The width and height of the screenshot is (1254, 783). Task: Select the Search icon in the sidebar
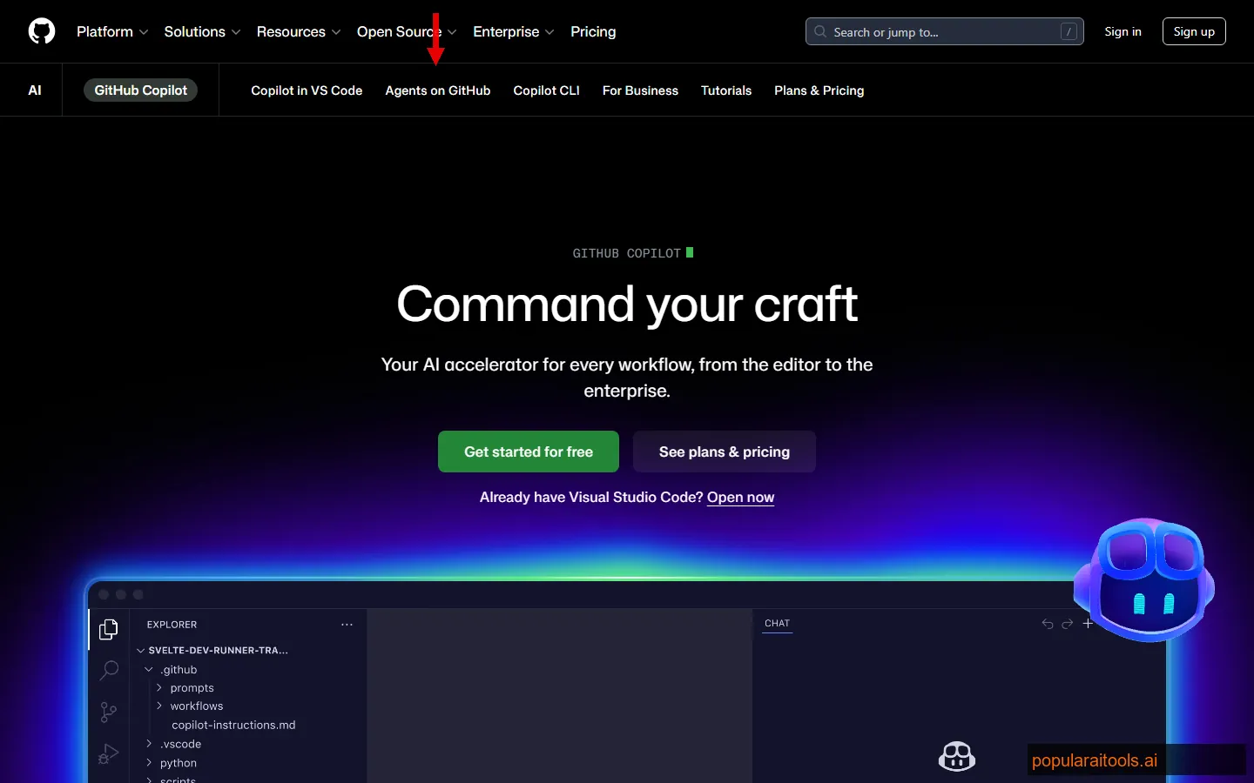click(108, 671)
